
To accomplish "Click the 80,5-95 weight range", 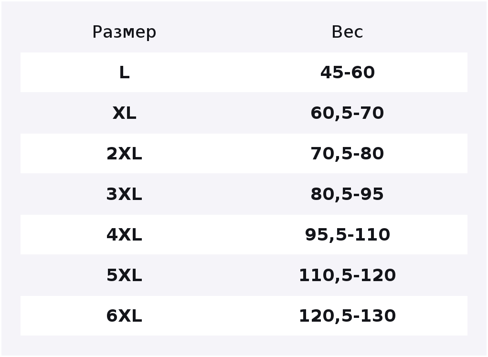I will [x=347, y=194].
